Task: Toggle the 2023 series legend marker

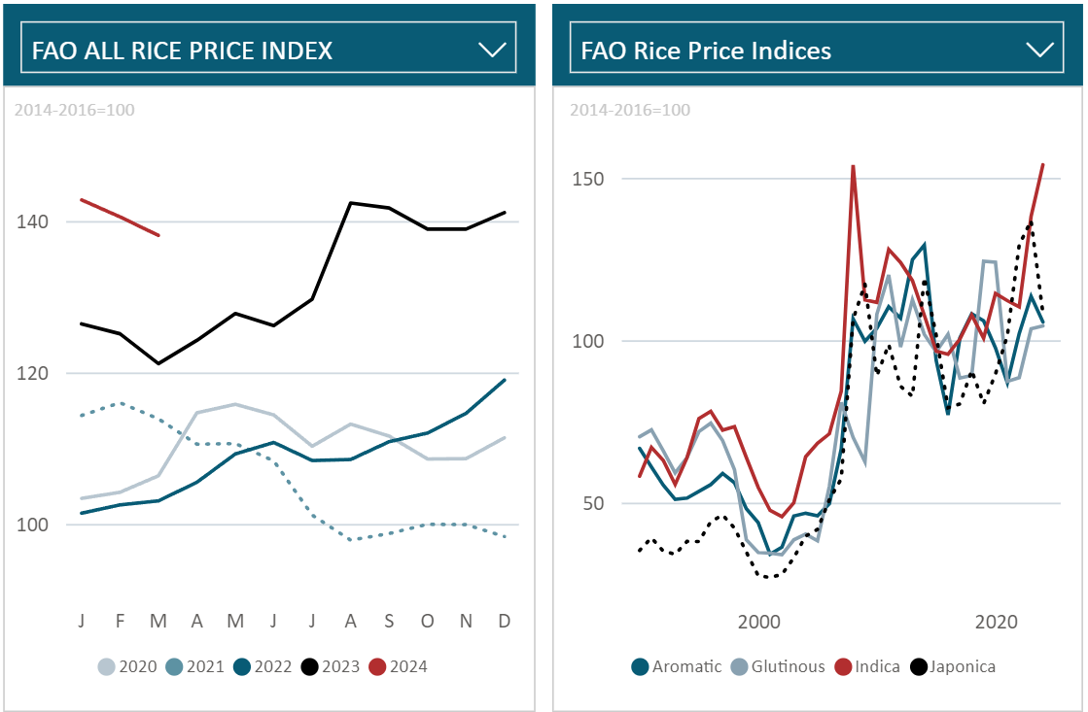Action: [x=310, y=666]
